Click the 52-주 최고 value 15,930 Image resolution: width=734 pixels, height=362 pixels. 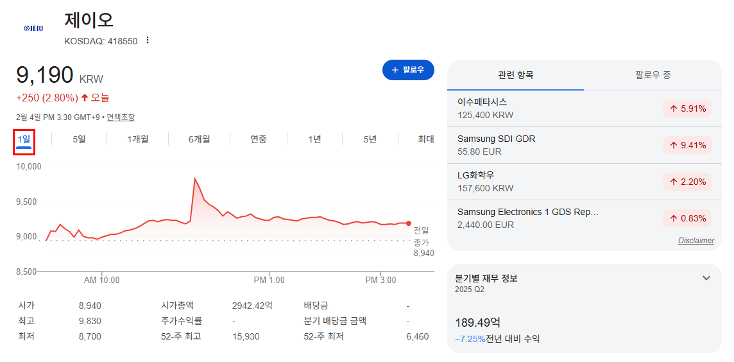(x=246, y=337)
